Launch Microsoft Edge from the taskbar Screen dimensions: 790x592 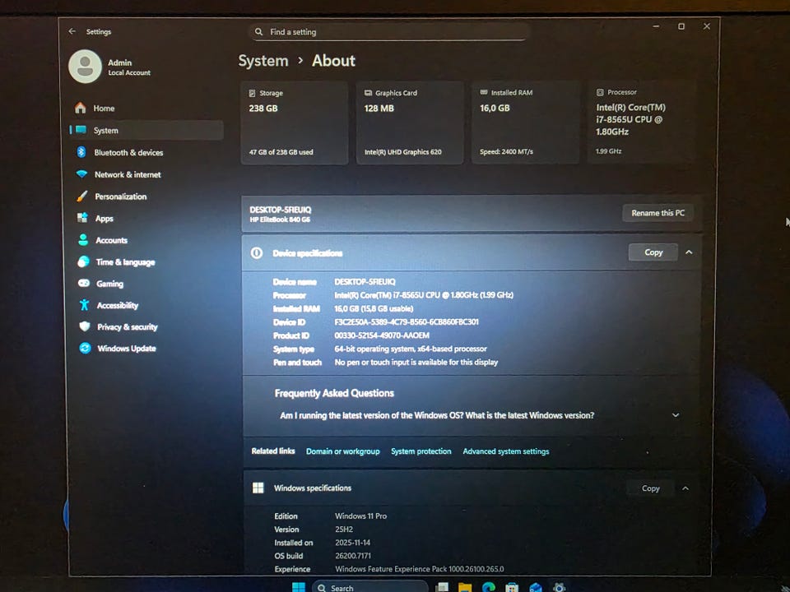(488, 587)
